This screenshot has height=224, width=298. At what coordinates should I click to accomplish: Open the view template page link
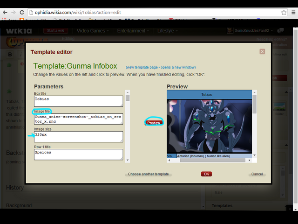[x=161, y=67]
